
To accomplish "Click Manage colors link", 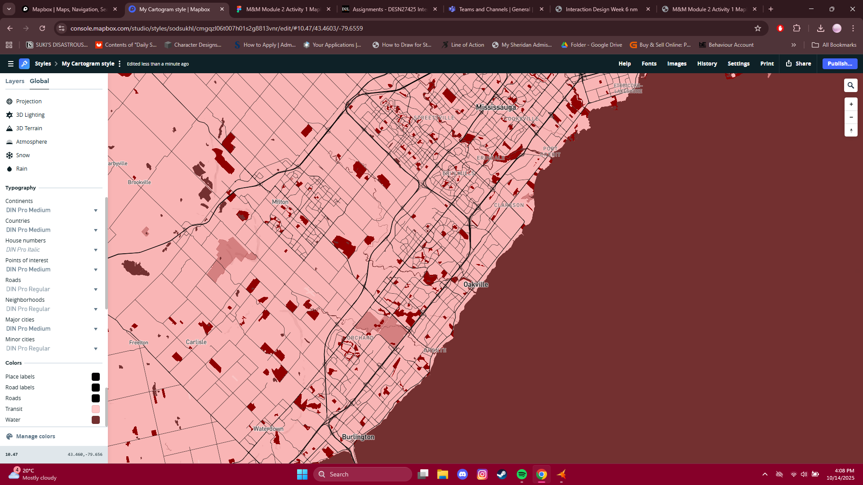I will (35, 436).
